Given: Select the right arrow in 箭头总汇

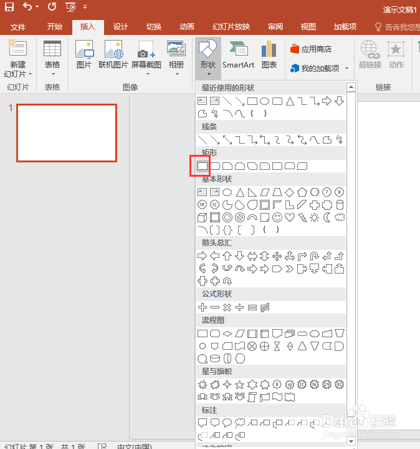Looking at the screenshot, I should click(x=203, y=256).
